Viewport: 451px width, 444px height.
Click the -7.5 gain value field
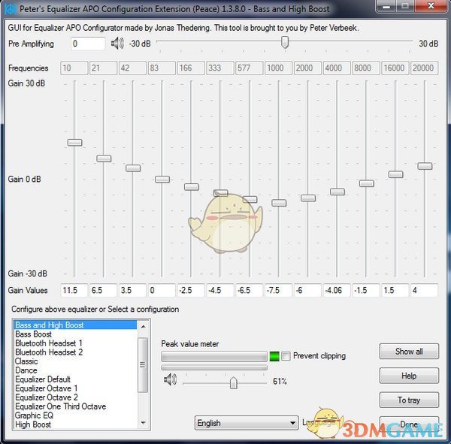point(278,290)
